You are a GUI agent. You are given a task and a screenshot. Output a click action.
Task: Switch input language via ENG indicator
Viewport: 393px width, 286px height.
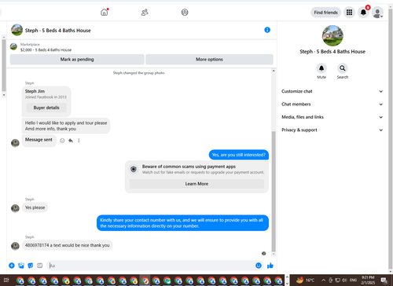353,280
